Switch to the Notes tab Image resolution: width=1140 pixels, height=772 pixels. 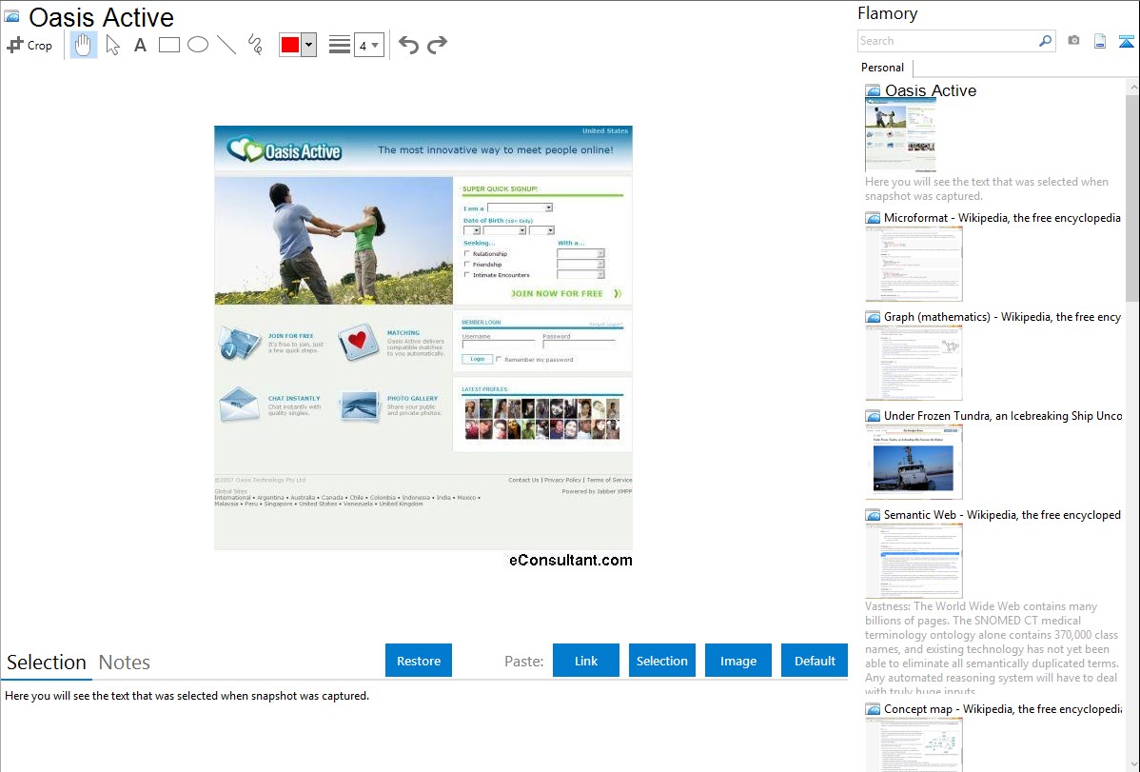(x=125, y=663)
